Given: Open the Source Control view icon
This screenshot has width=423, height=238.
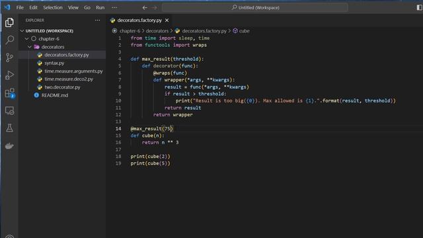Looking at the screenshot, I should coord(9,58).
